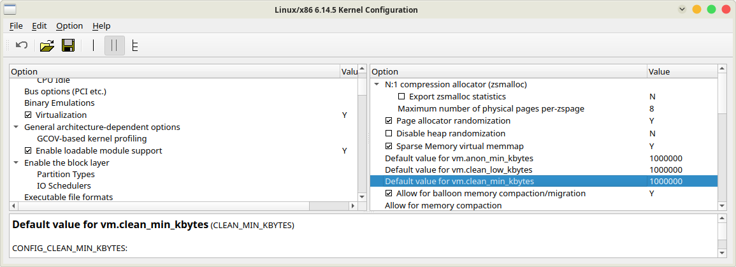Open the Option menu

[x=69, y=26]
